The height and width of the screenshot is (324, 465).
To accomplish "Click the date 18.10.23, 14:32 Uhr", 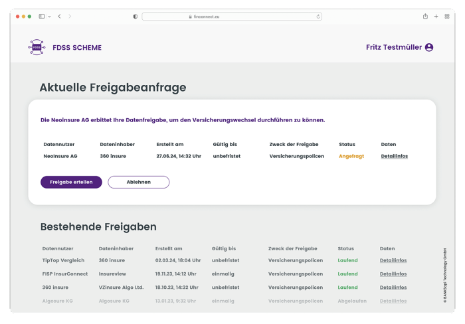I will coord(177,287).
